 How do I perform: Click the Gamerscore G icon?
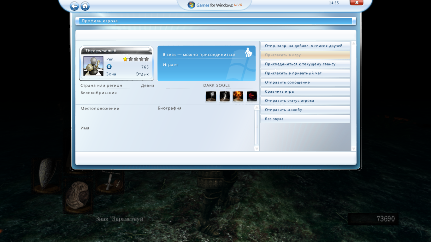109,67
